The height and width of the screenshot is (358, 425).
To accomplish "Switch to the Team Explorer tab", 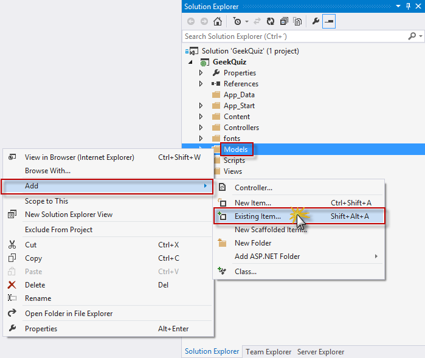I will 268,352.
